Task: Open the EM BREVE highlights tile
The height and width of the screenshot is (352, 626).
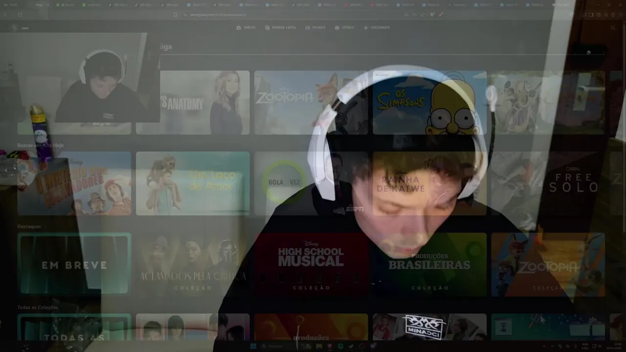Action: click(74, 264)
